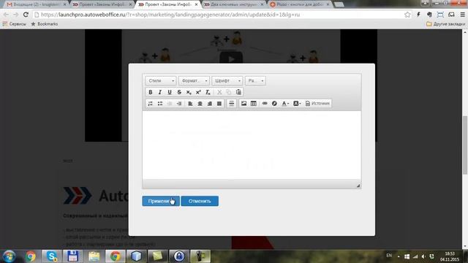Open Skype from the taskbar

pyautogui.click(x=52, y=256)
